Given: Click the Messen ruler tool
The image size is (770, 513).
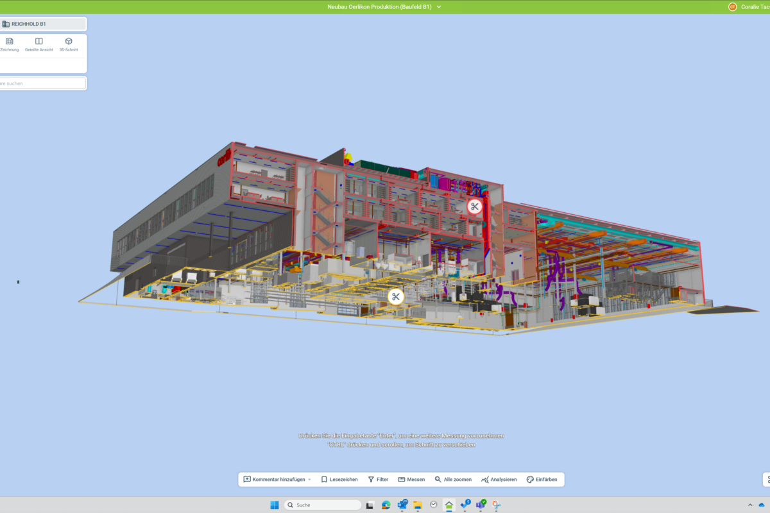Looking at the screenshot, I should 411,480.
